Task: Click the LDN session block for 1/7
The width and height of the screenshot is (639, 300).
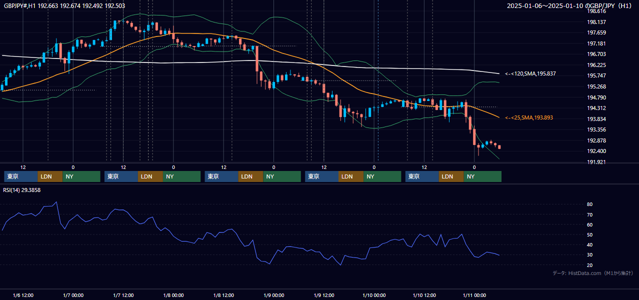Action: (x=151, y=176)
